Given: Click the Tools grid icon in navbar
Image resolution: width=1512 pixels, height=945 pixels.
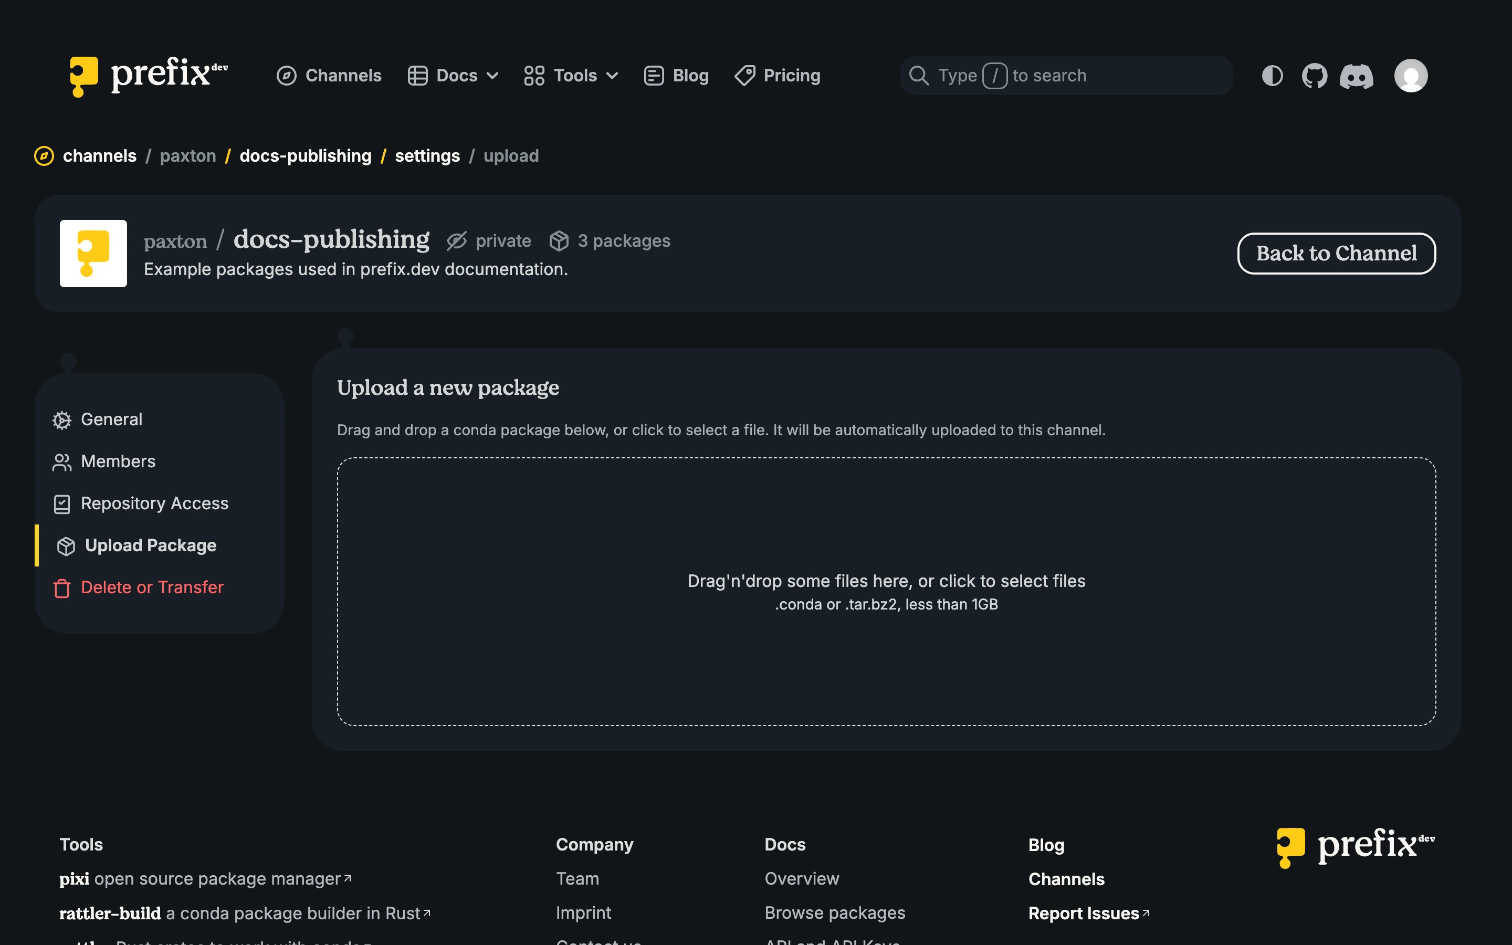Looking at the screenshot, I should (x=534, y=76).
